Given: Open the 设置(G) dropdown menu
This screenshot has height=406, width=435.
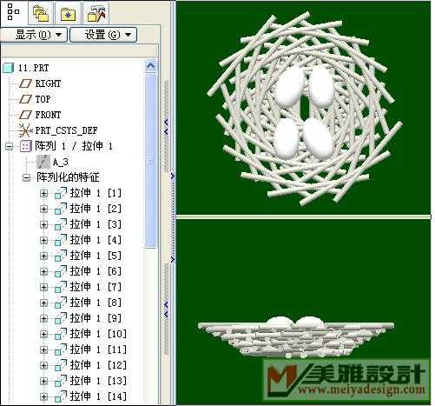Looking at the screenshot, I should (x=103, y=35).
